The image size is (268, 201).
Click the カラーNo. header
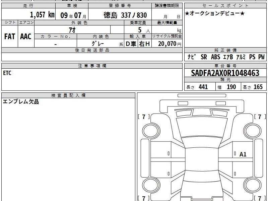[x=56, y=37]
